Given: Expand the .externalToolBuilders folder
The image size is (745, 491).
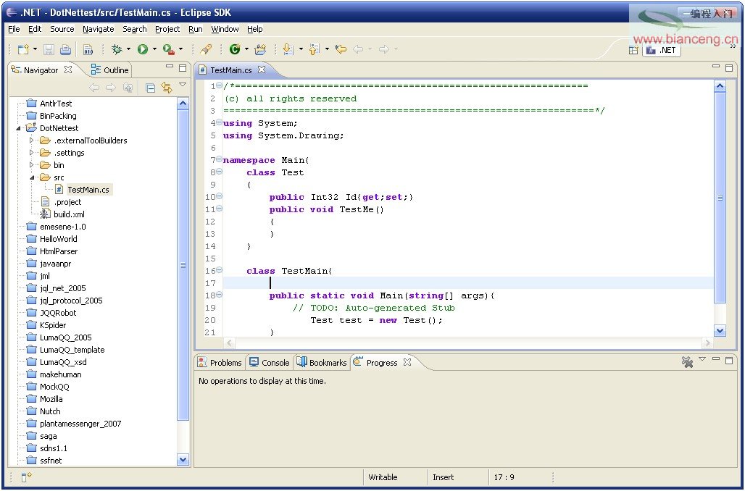Looking at the screenshot, I should [x=31, y=140].
